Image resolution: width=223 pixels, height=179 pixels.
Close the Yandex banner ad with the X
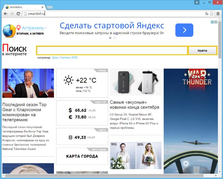click(216, 22)
